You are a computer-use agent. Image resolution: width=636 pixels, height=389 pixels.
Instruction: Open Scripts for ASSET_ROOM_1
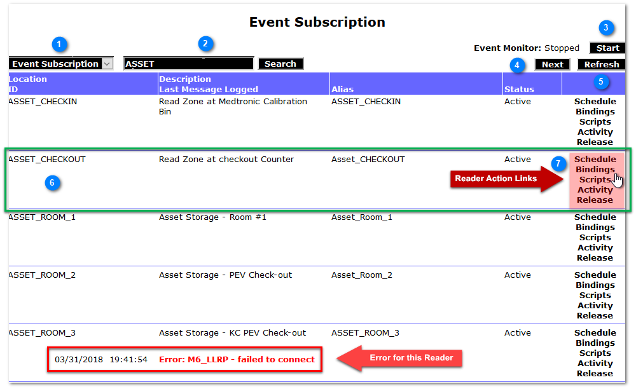click(595, 238)
